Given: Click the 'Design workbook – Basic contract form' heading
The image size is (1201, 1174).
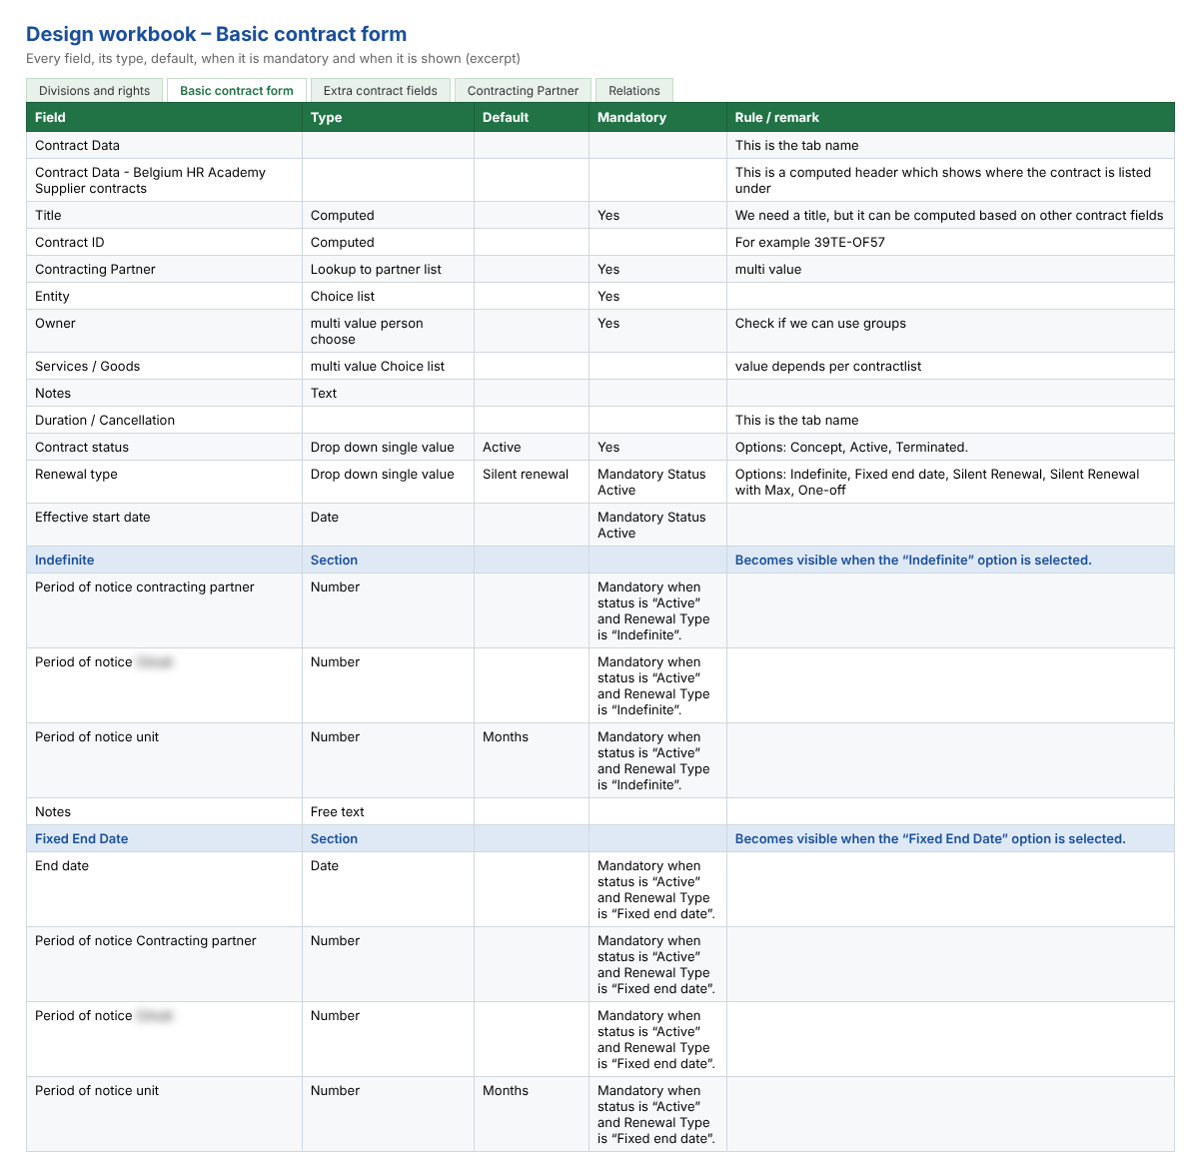Looking at the screenshot, I should (216, 34).
